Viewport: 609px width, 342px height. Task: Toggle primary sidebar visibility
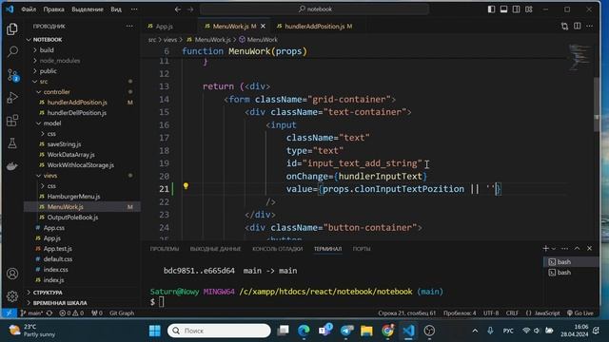point(491,9)
